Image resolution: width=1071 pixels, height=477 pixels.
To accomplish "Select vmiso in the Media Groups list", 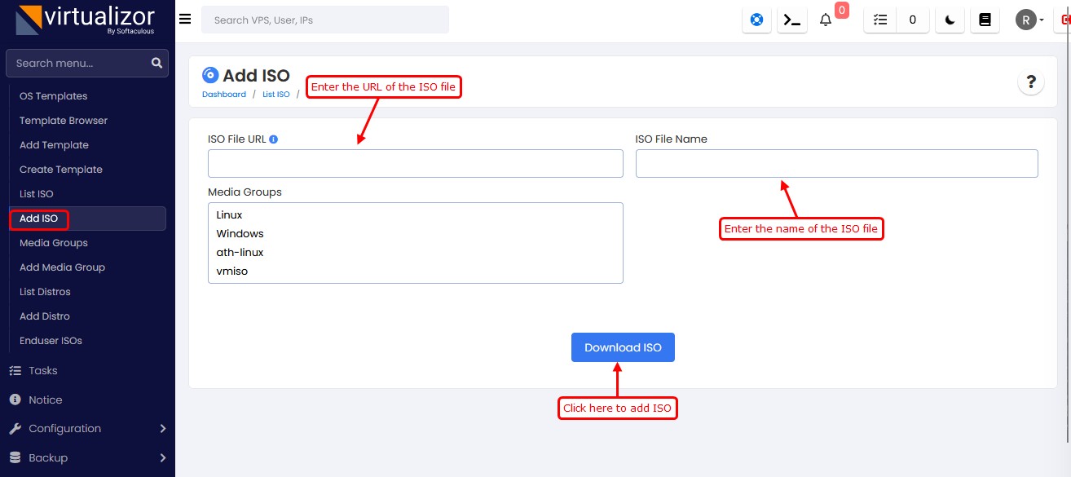I will click(231, 271).
